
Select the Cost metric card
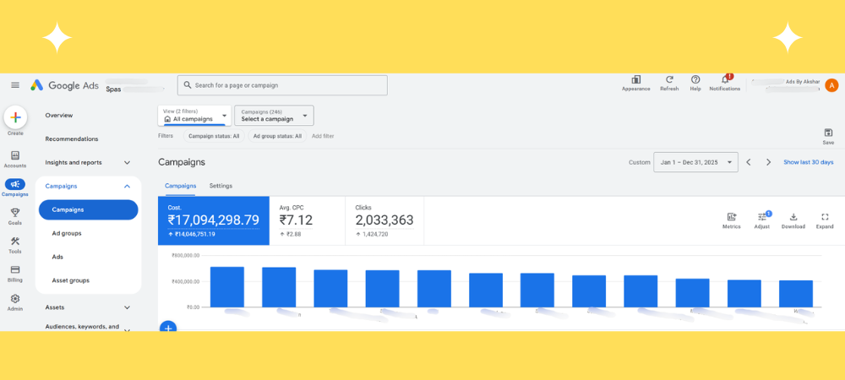(214, 220)
